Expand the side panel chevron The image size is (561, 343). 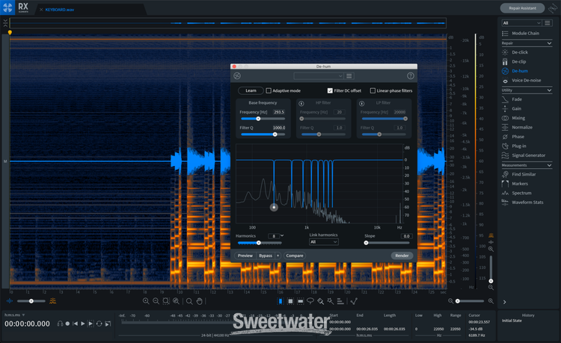click(x=504, y=302)
